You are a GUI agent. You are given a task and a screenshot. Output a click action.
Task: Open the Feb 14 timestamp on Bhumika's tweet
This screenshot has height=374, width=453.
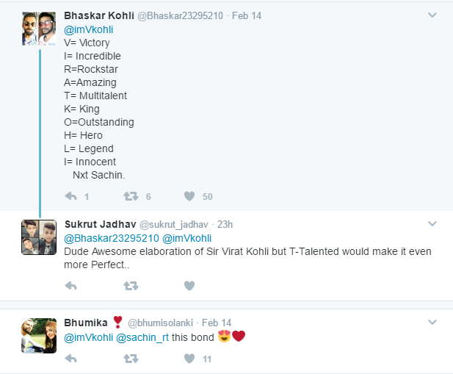point(217,323)
